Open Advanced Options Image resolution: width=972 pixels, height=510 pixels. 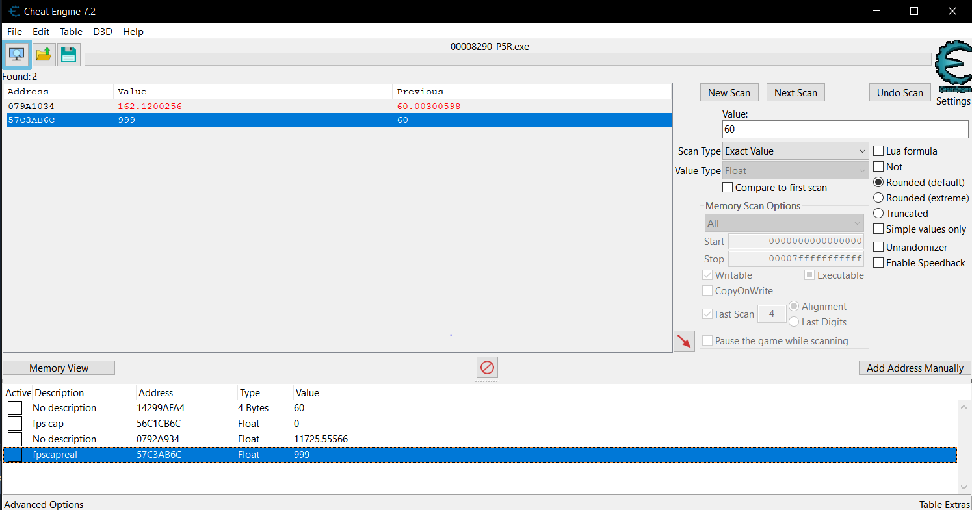pos(44,504)
